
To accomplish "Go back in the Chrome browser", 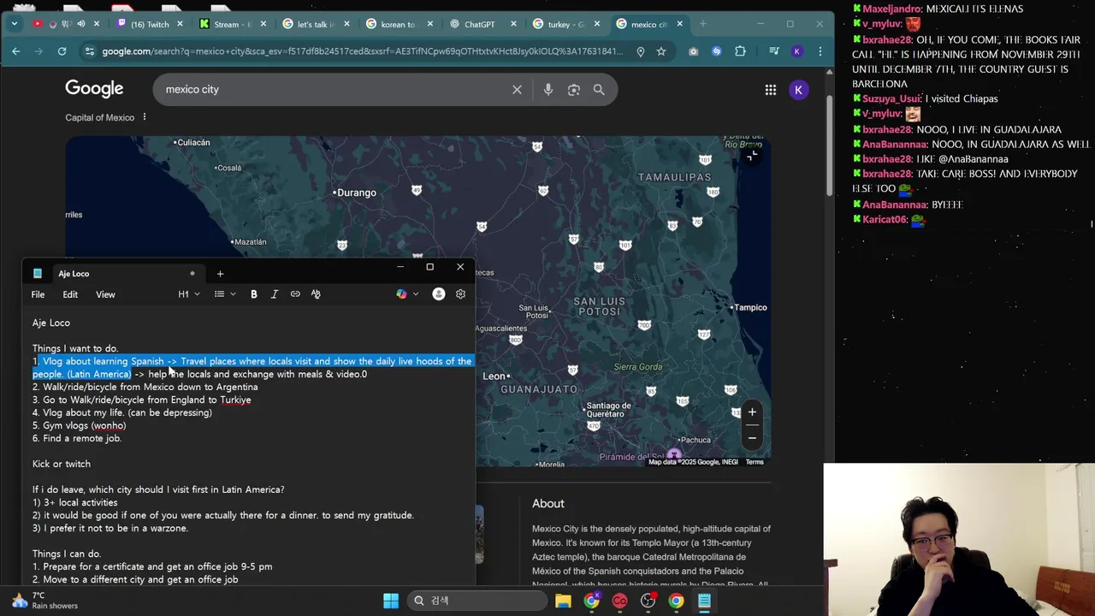I will point(15,51).
